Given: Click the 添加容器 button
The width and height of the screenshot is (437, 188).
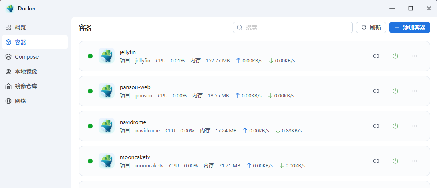Looking at the screenshot, I should tap(409, 27).
